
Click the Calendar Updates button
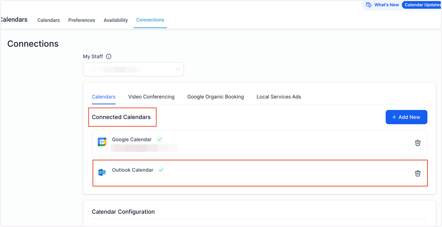tap(422, 5)
